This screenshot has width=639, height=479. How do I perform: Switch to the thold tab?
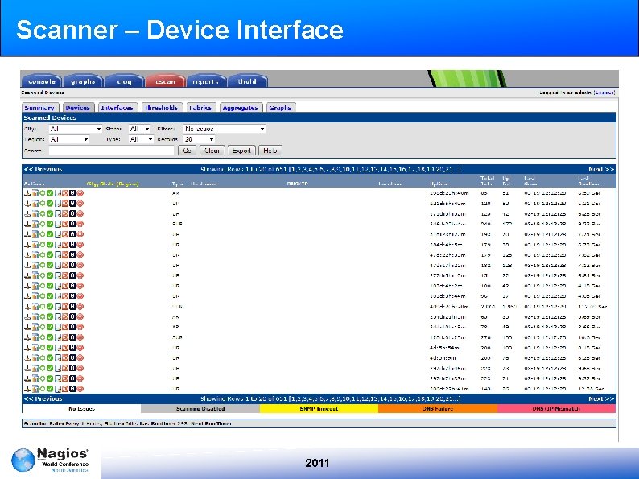point(247,81)
